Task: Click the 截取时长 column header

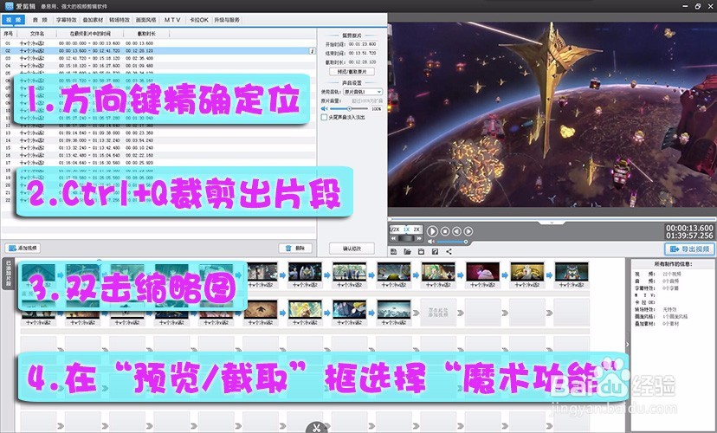Action: (x=146, y=34)
